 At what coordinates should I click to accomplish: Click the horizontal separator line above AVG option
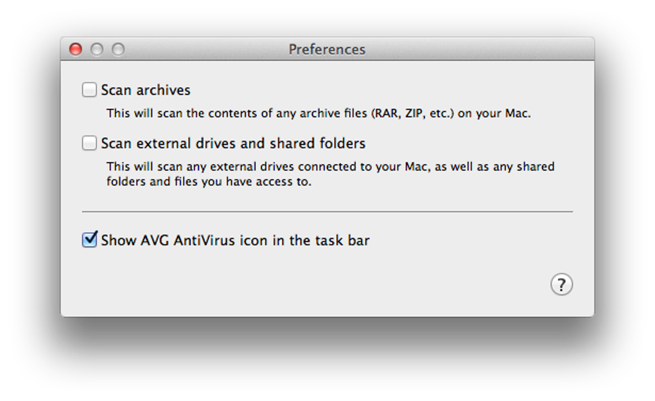pyautogui.click(x=327, y=211)
